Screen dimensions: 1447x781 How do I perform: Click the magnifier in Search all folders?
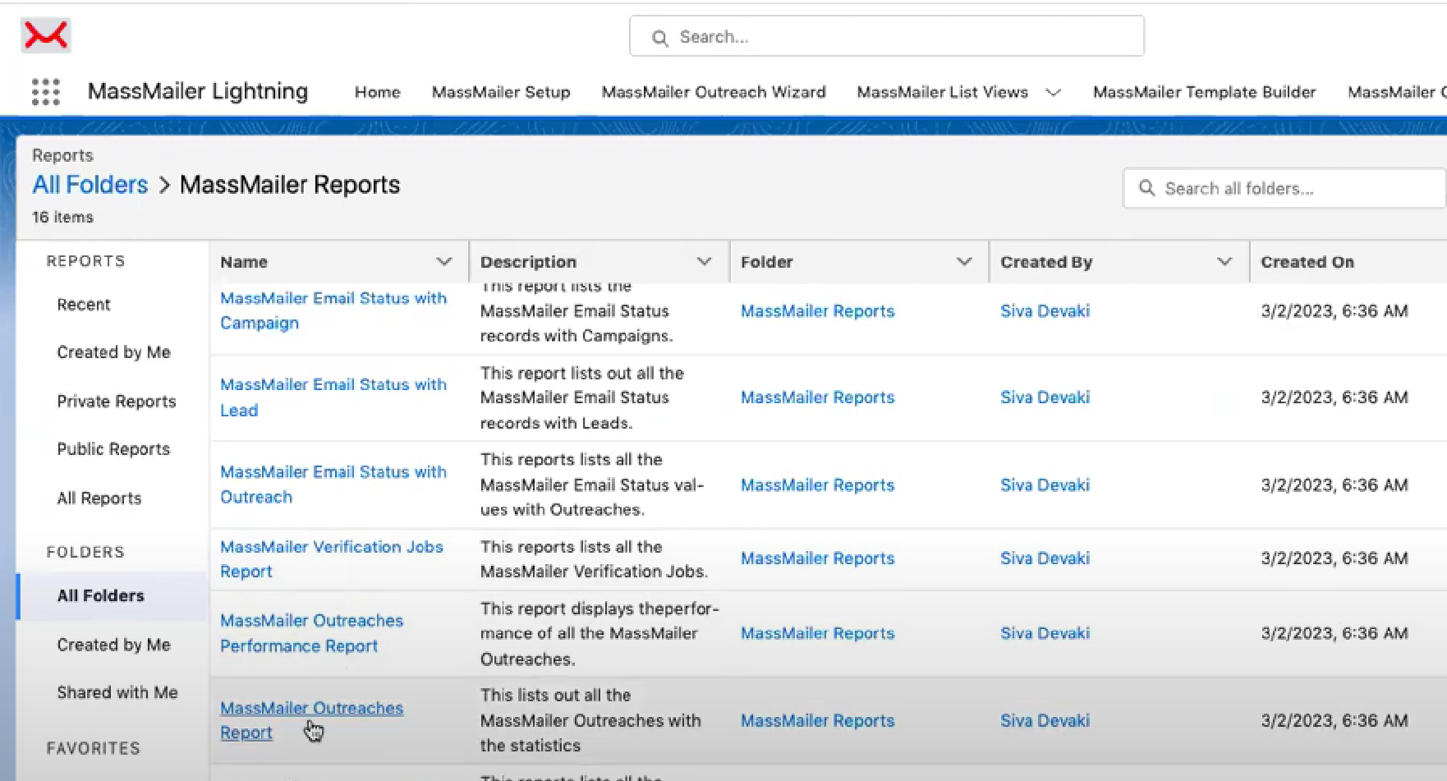(x=1147, y=188)
